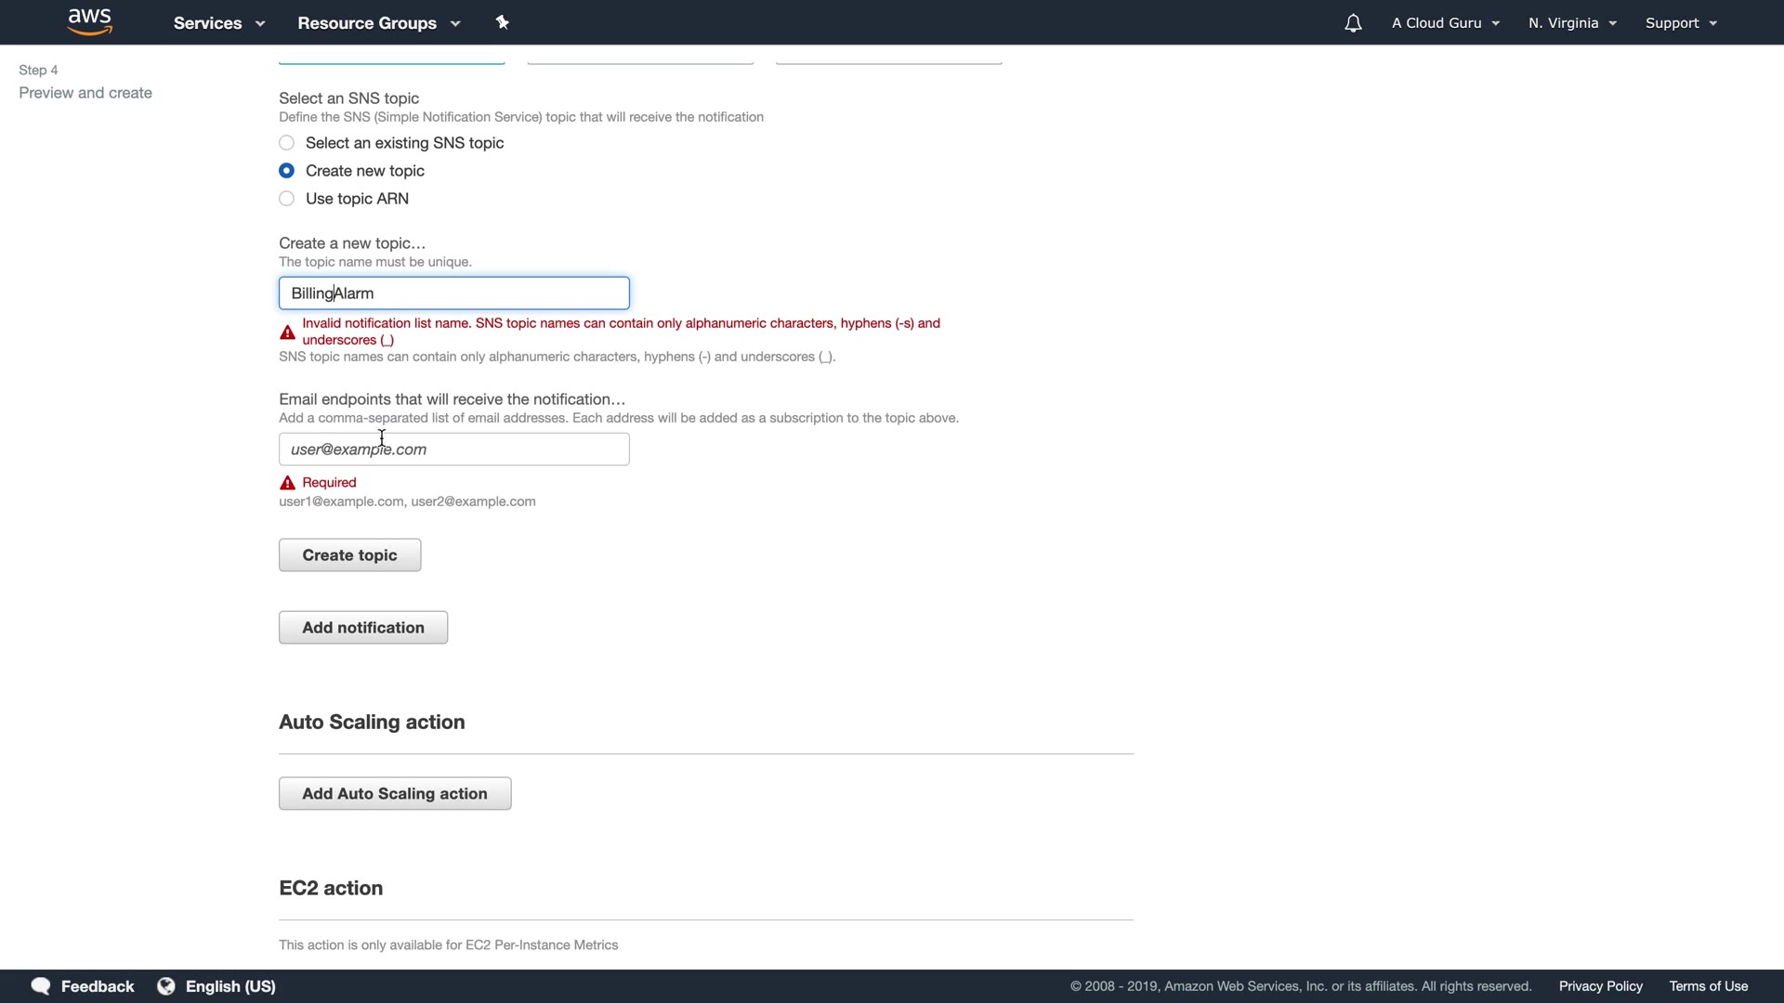
Task: Click warning icon next to Required message
Action: pyautogui.click(x=288, y=483)
